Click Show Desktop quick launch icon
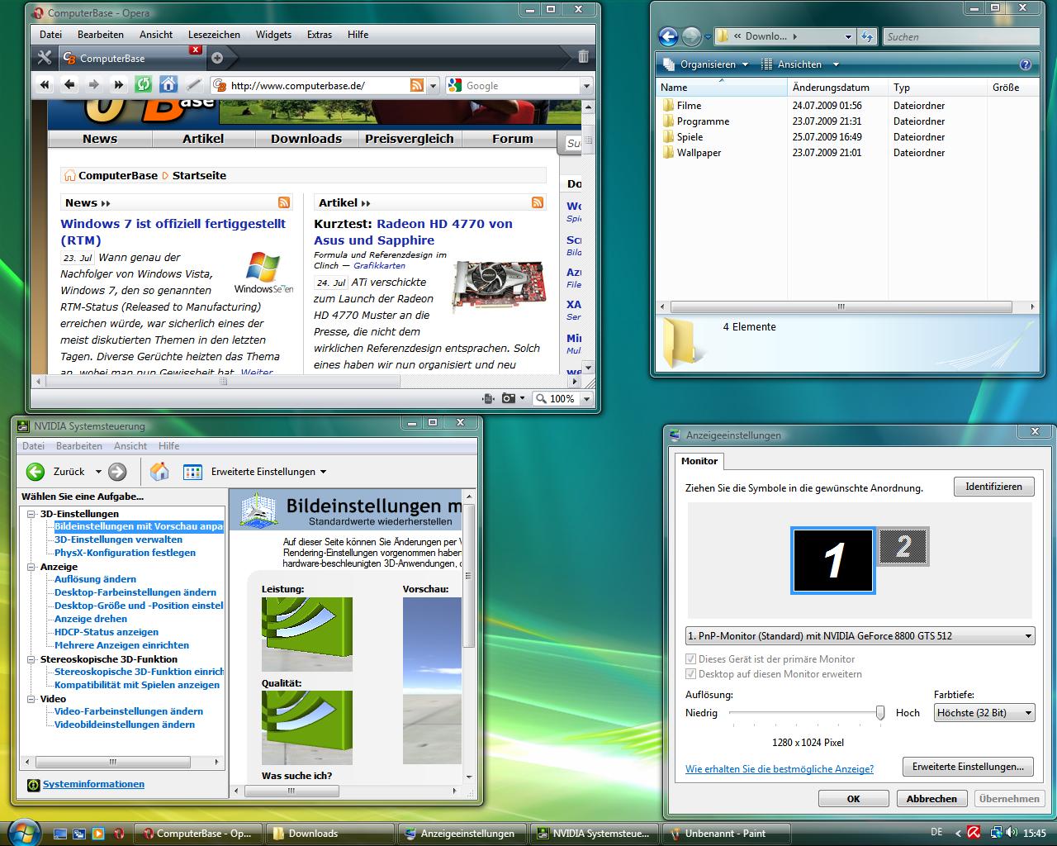The height and width of the screenshot is (846, 1057). (x=60, y=834)
